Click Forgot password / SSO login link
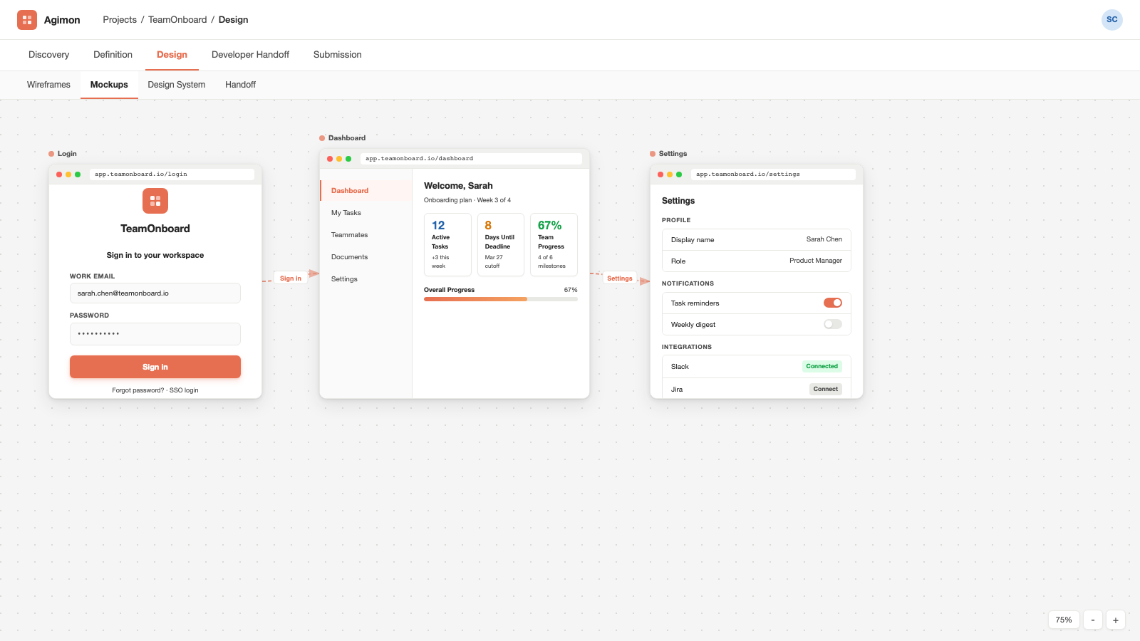This screenshot has width=1140, height=641. pyautogui.click(x=155, y=390)
